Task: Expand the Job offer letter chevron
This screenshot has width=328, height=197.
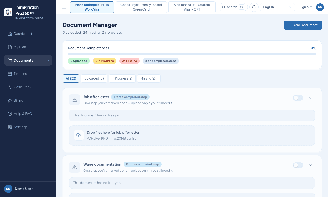Action: 310,98
